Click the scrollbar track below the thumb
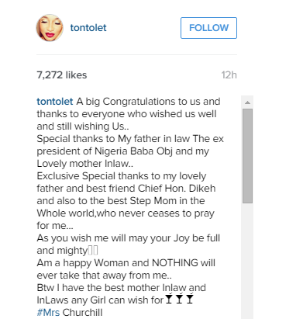 coord(247,262)
